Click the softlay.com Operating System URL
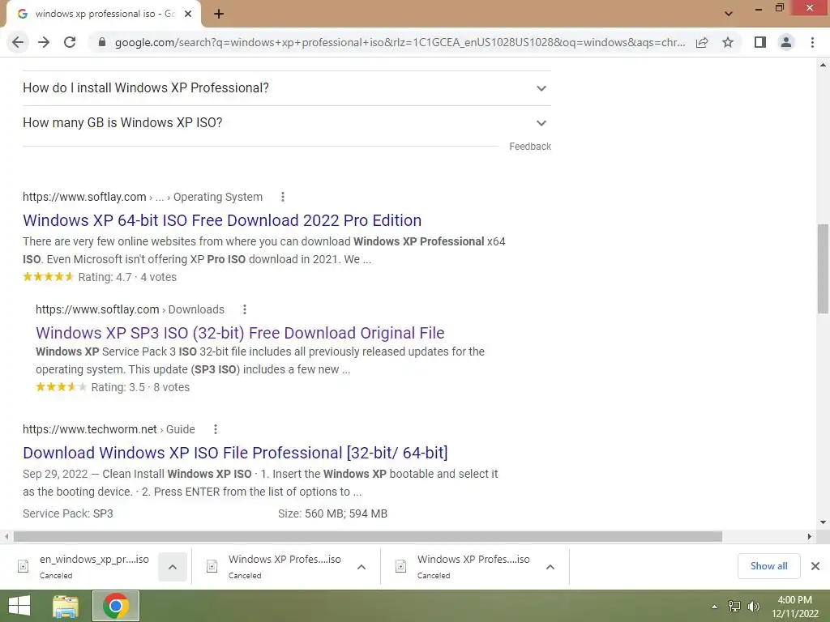This screenshot has width=830, height=622. (x=143, y=197)
